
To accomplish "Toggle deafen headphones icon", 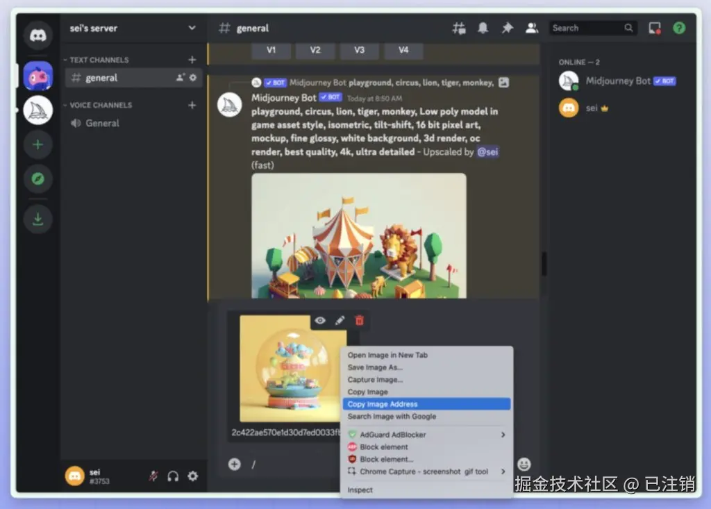I will click(173, 476).
